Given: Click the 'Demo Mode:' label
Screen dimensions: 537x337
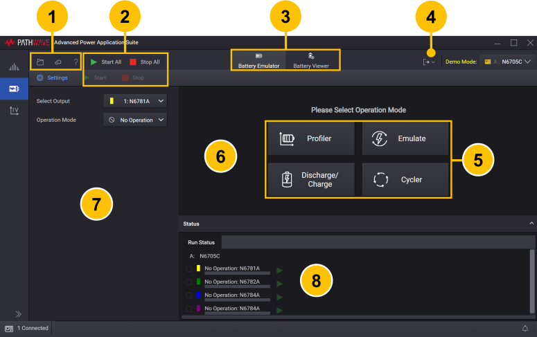Looking at the screenshot, I should [x=461, y=62].
